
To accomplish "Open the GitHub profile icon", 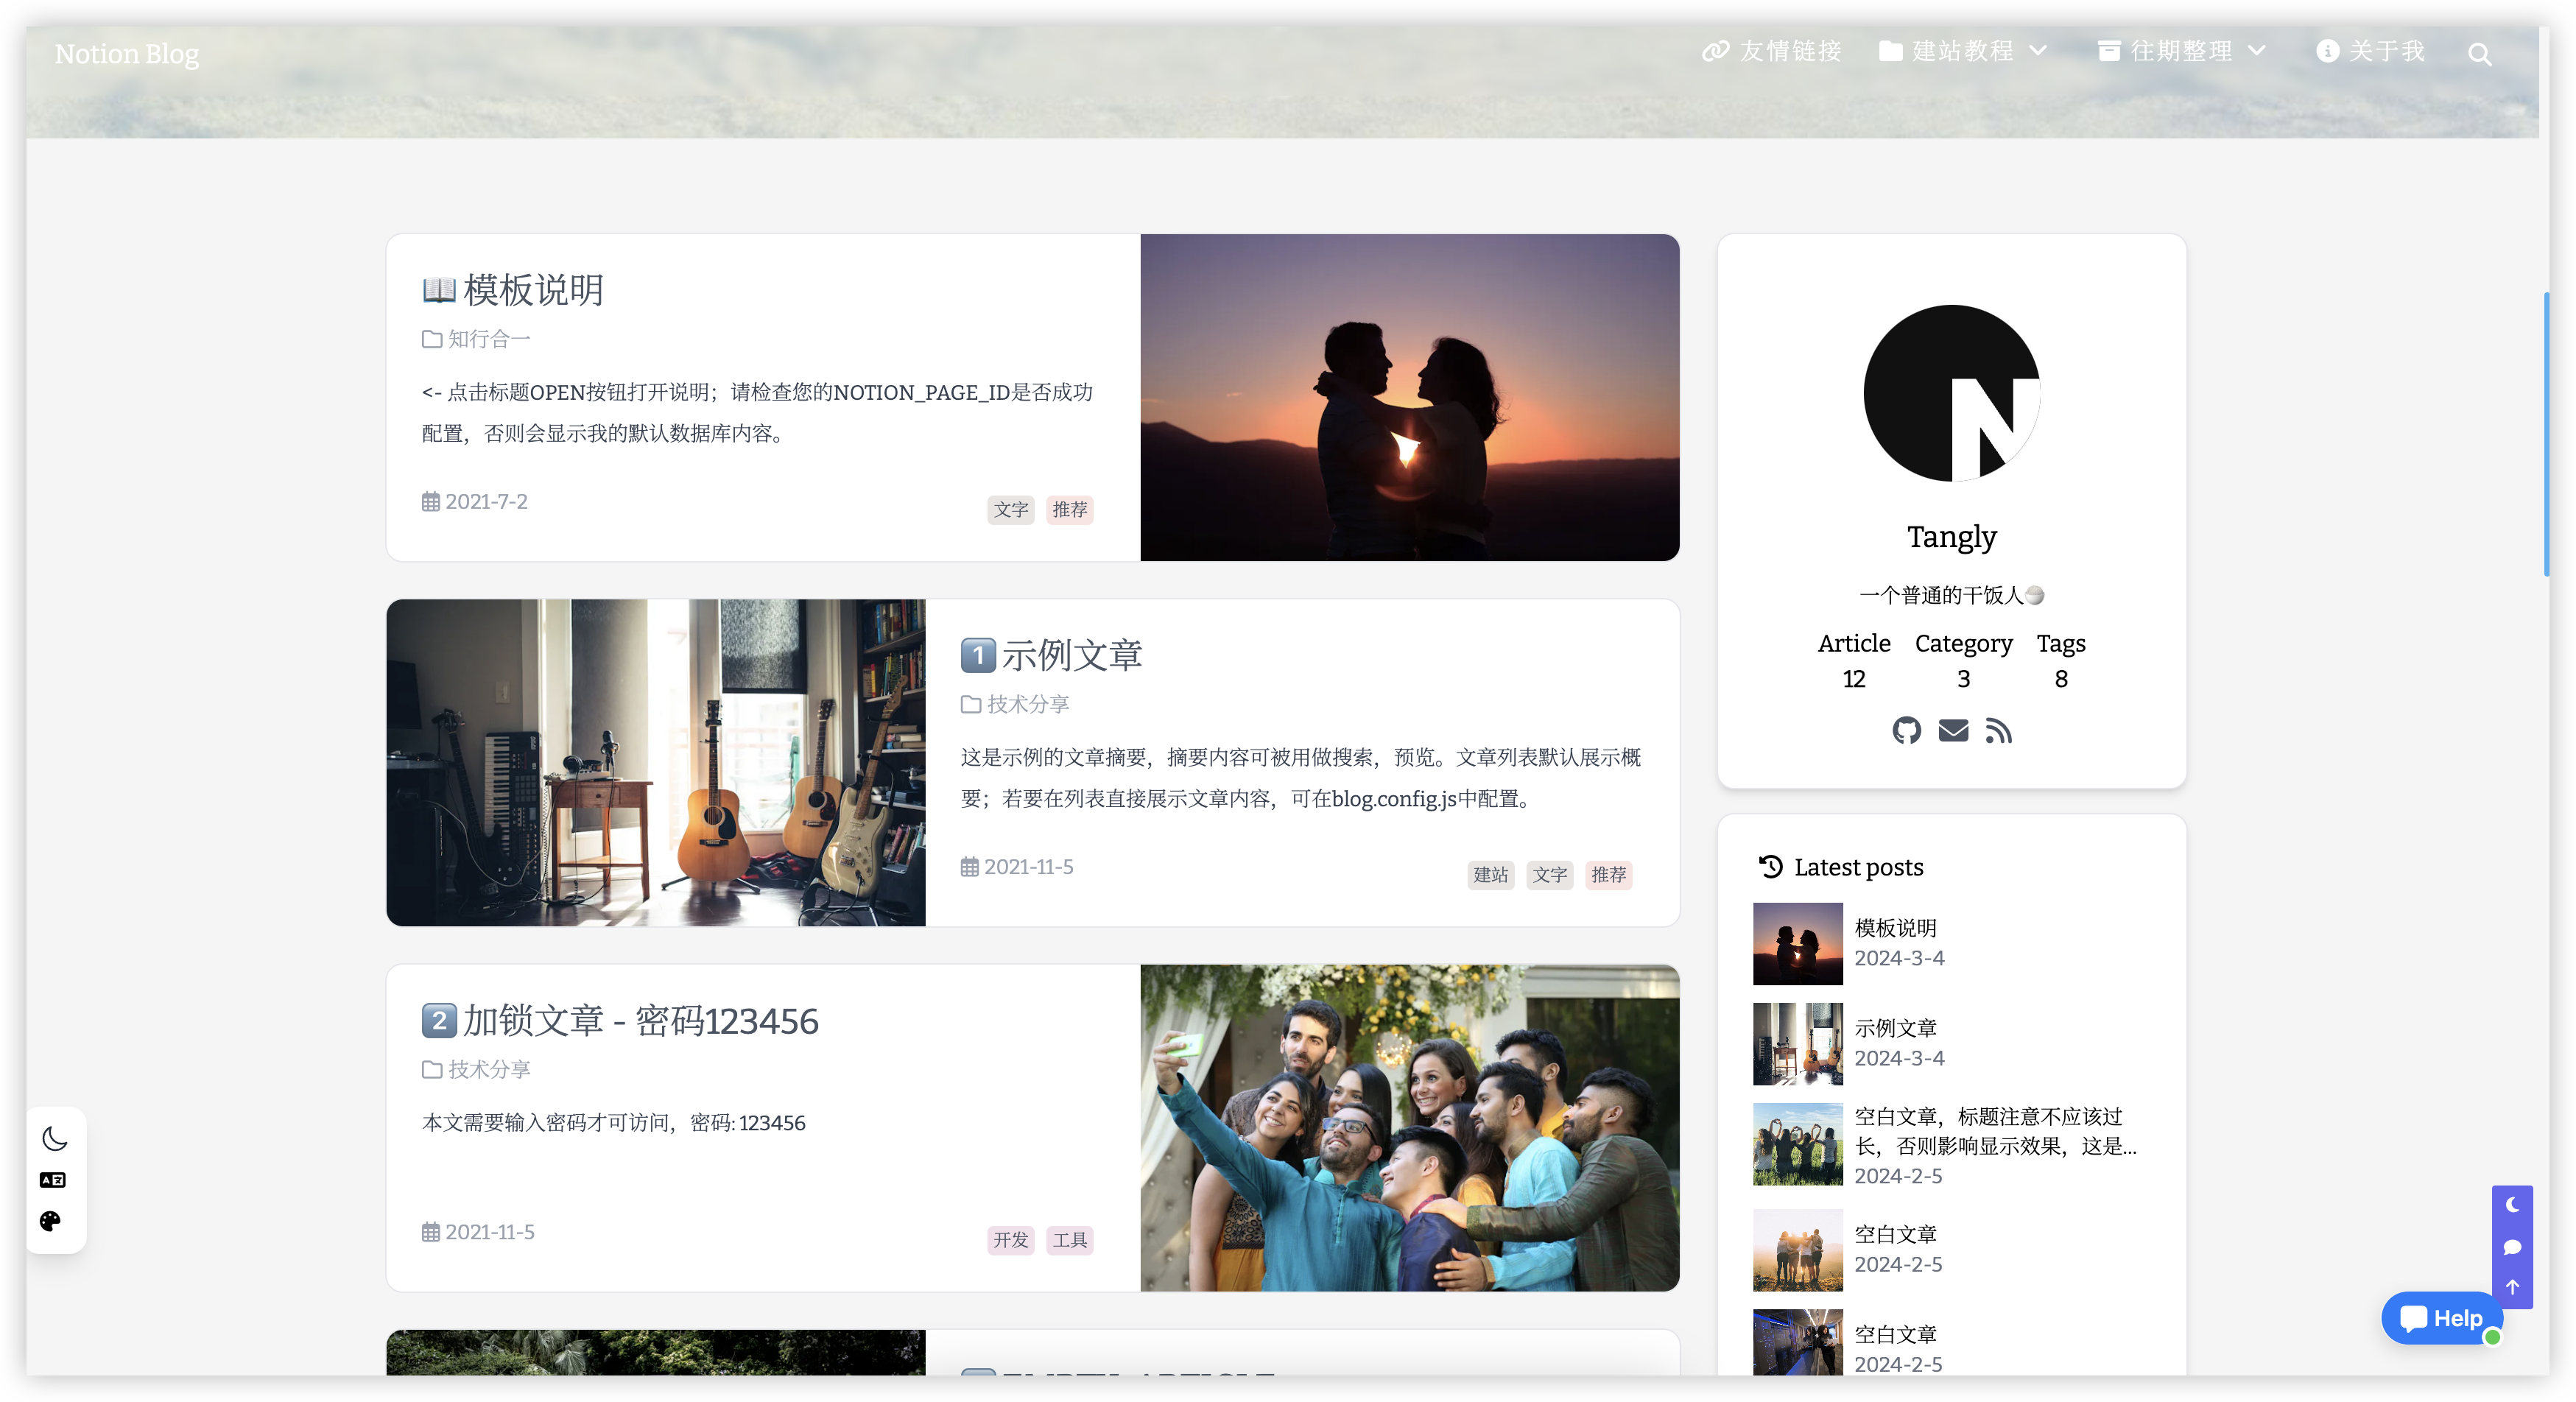I will tap(1906, 731).
